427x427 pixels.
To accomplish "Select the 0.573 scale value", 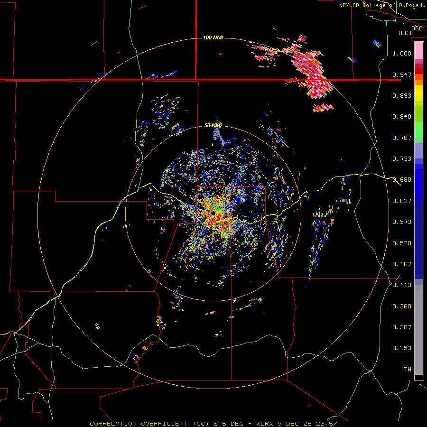I will pos(402,222).
